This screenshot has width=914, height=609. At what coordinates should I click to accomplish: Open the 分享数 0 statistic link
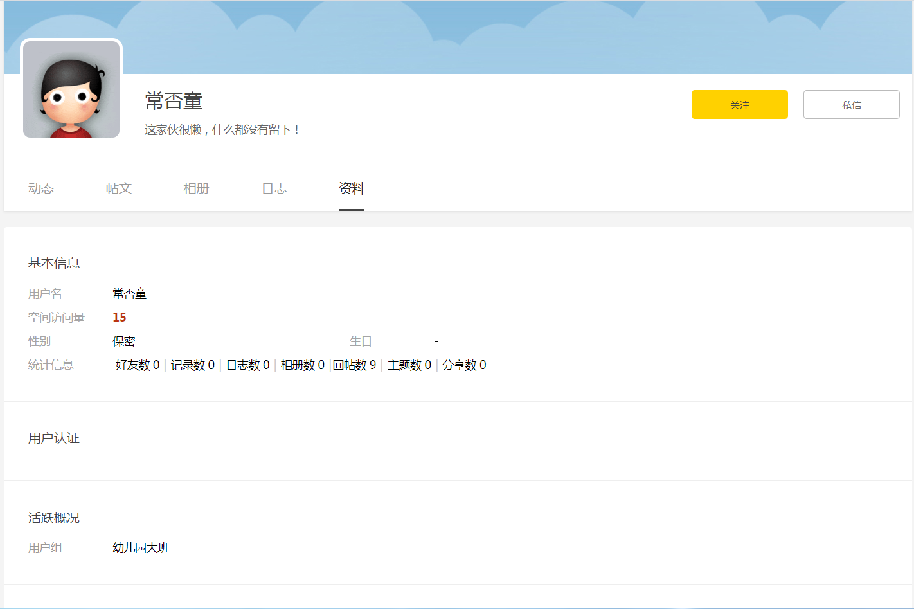(464, 365)
